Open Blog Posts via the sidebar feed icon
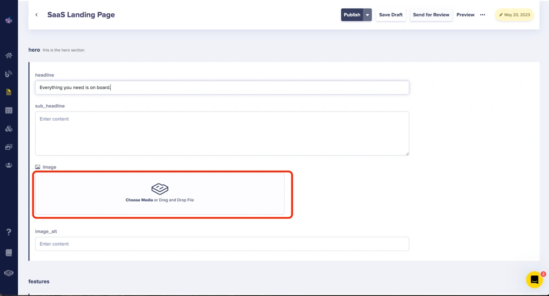 click(x=9, y=74)
